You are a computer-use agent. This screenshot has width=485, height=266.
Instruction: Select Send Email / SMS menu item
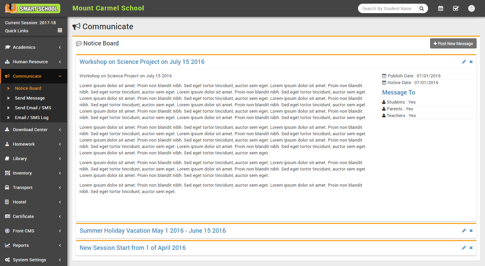[x=33, y=108]
